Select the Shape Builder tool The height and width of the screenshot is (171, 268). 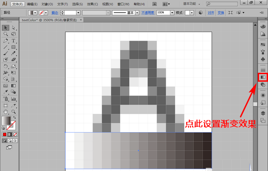point(5,79)
